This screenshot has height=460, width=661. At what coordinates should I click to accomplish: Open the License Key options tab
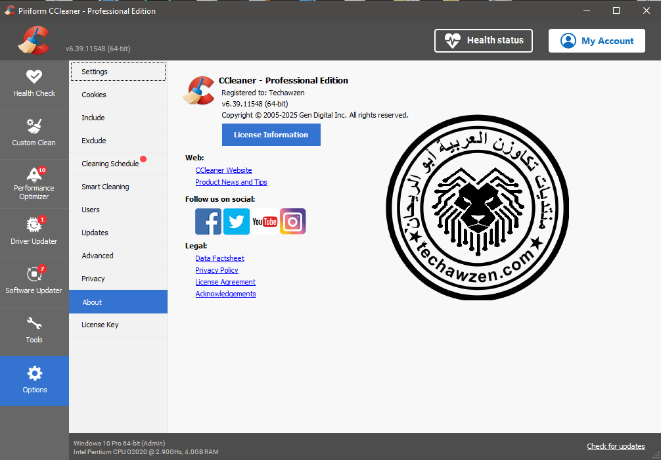point(118,325)
